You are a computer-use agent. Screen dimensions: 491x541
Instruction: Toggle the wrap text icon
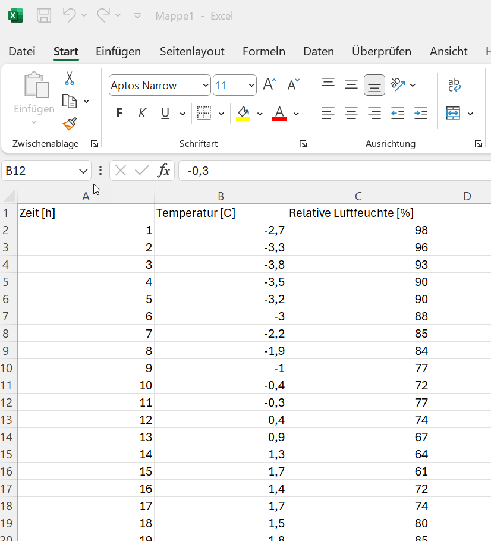click(x=454, y=85)
